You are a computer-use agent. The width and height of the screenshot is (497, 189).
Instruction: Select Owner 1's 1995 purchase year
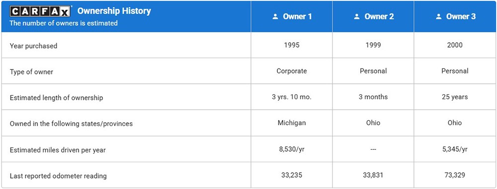[x=292, y=45]
